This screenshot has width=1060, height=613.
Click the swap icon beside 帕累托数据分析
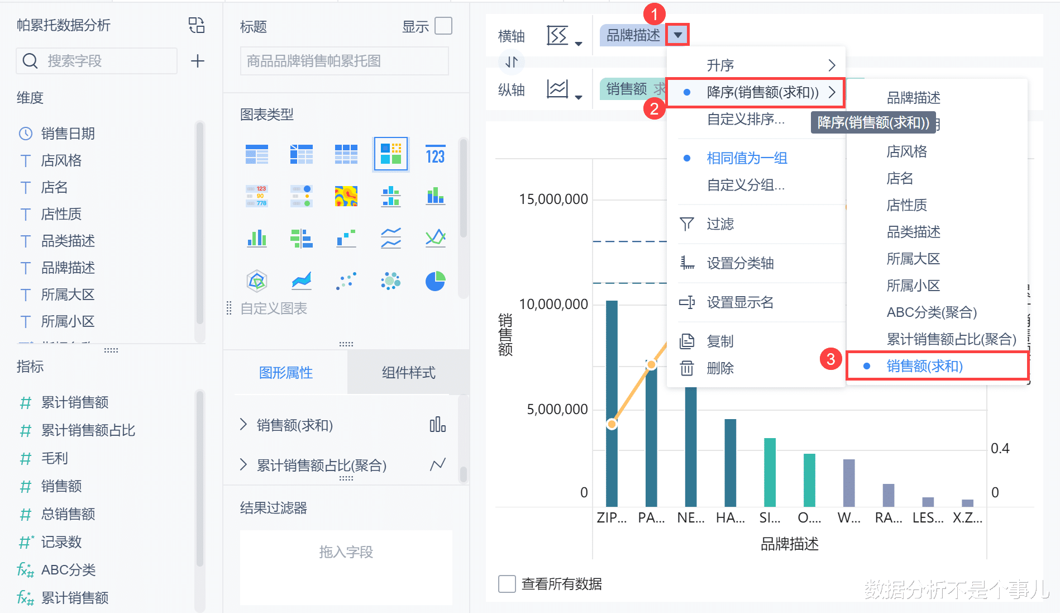pos(197,25)
